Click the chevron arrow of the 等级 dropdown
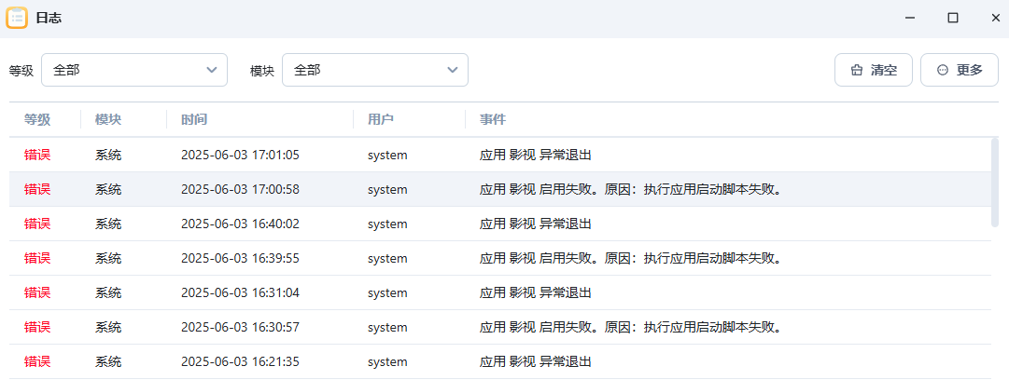 pyautogui.click(x=212, y=70)
